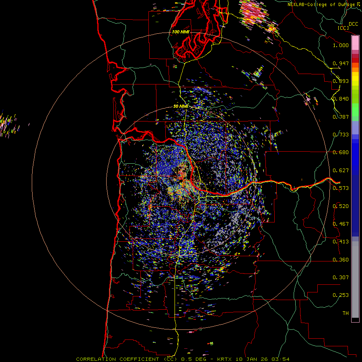Pick the pink band at the color bar top
Screen dimensions: 362x362
355,43
